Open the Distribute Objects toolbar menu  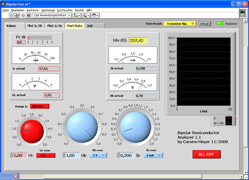coord(86,15)
